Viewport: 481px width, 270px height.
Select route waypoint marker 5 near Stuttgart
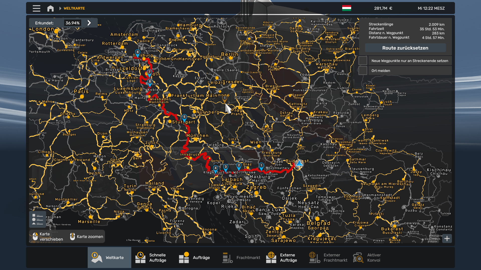point(184,117)
